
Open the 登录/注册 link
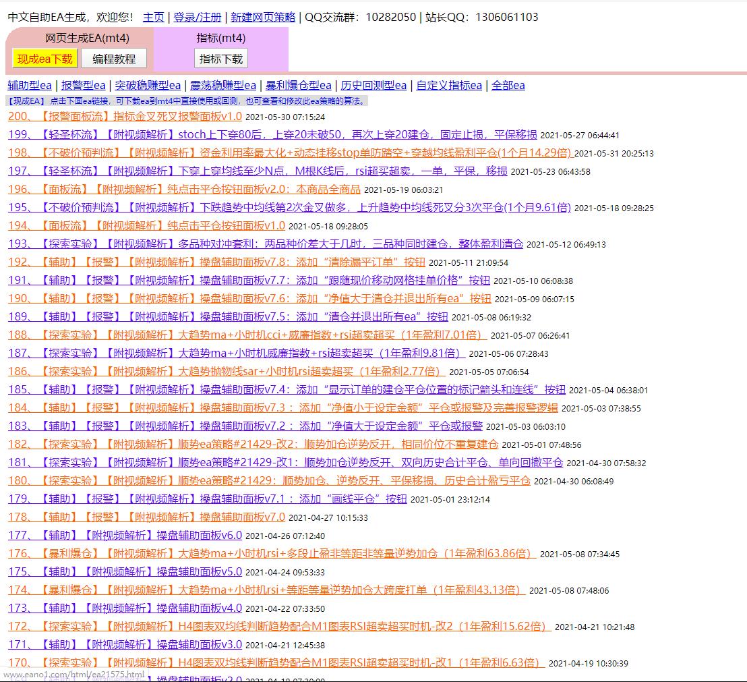[x=198, y=18]
